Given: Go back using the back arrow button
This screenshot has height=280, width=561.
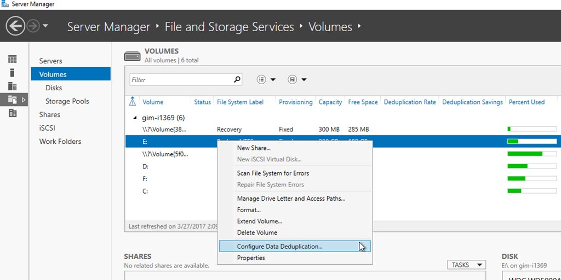Looking at the screenshot, I should pos(15,26).
